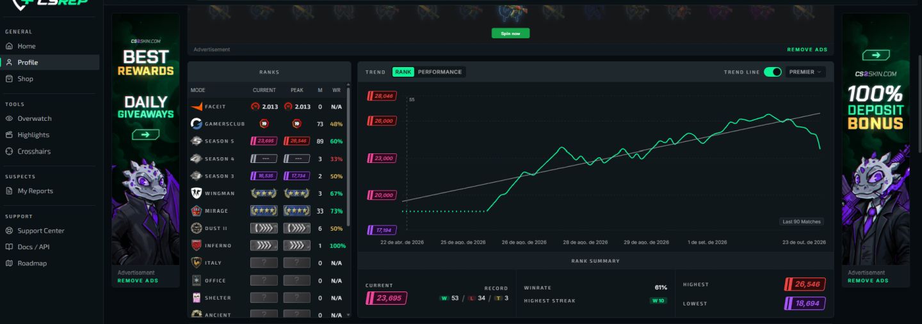
Task: Click the Season 5 current rating 23,695
Action: point(264,141)
